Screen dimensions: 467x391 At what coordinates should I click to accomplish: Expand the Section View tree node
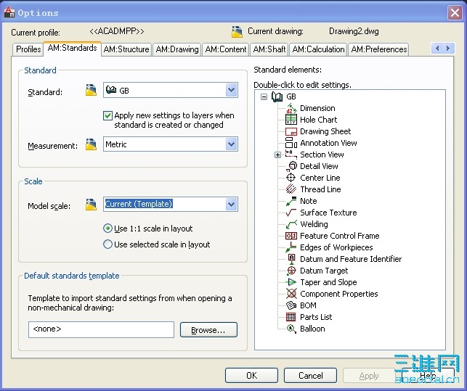[277, 155]
